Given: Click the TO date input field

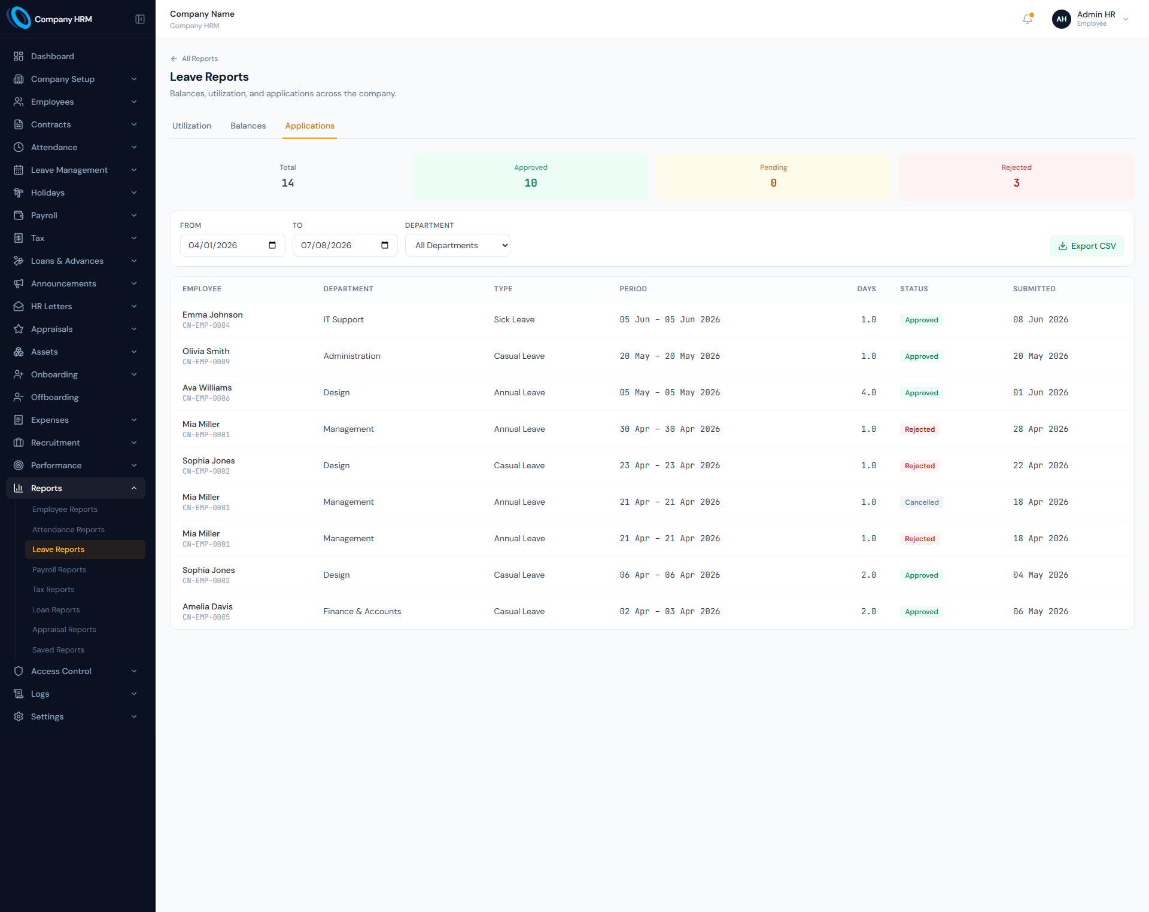Looking at the screenshot, I should pos(345,245).
